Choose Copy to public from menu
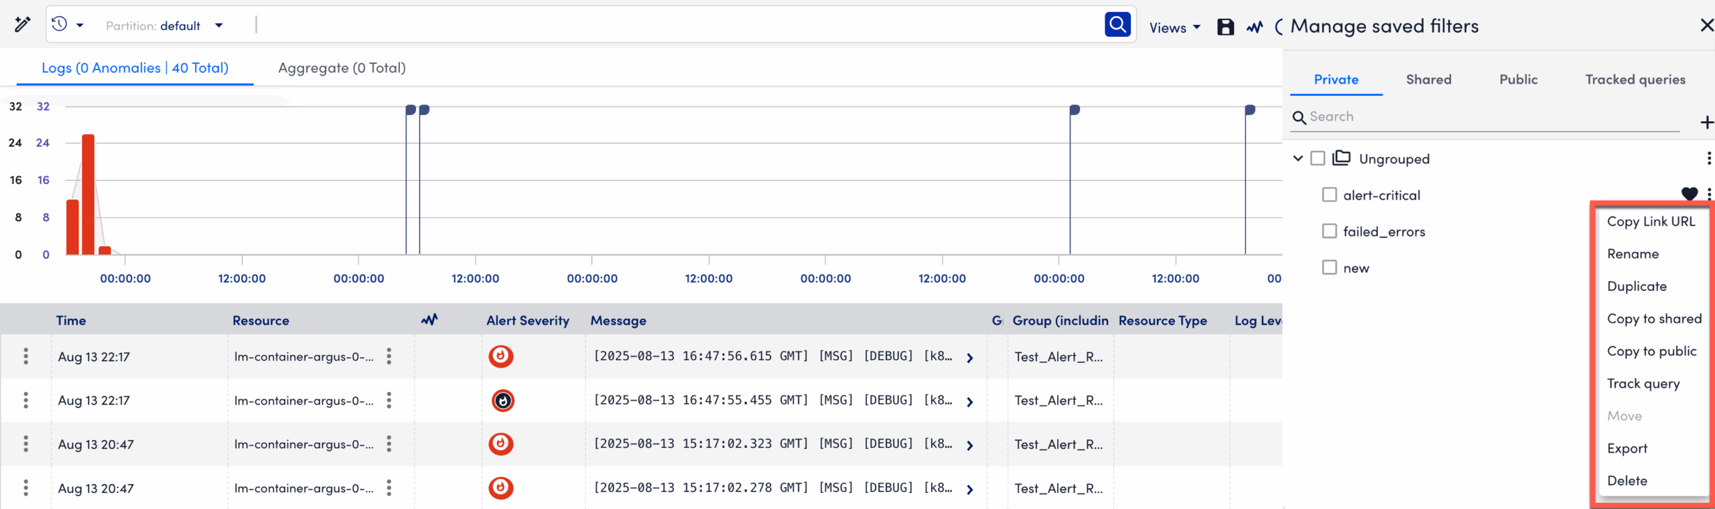 (1651, 351)
